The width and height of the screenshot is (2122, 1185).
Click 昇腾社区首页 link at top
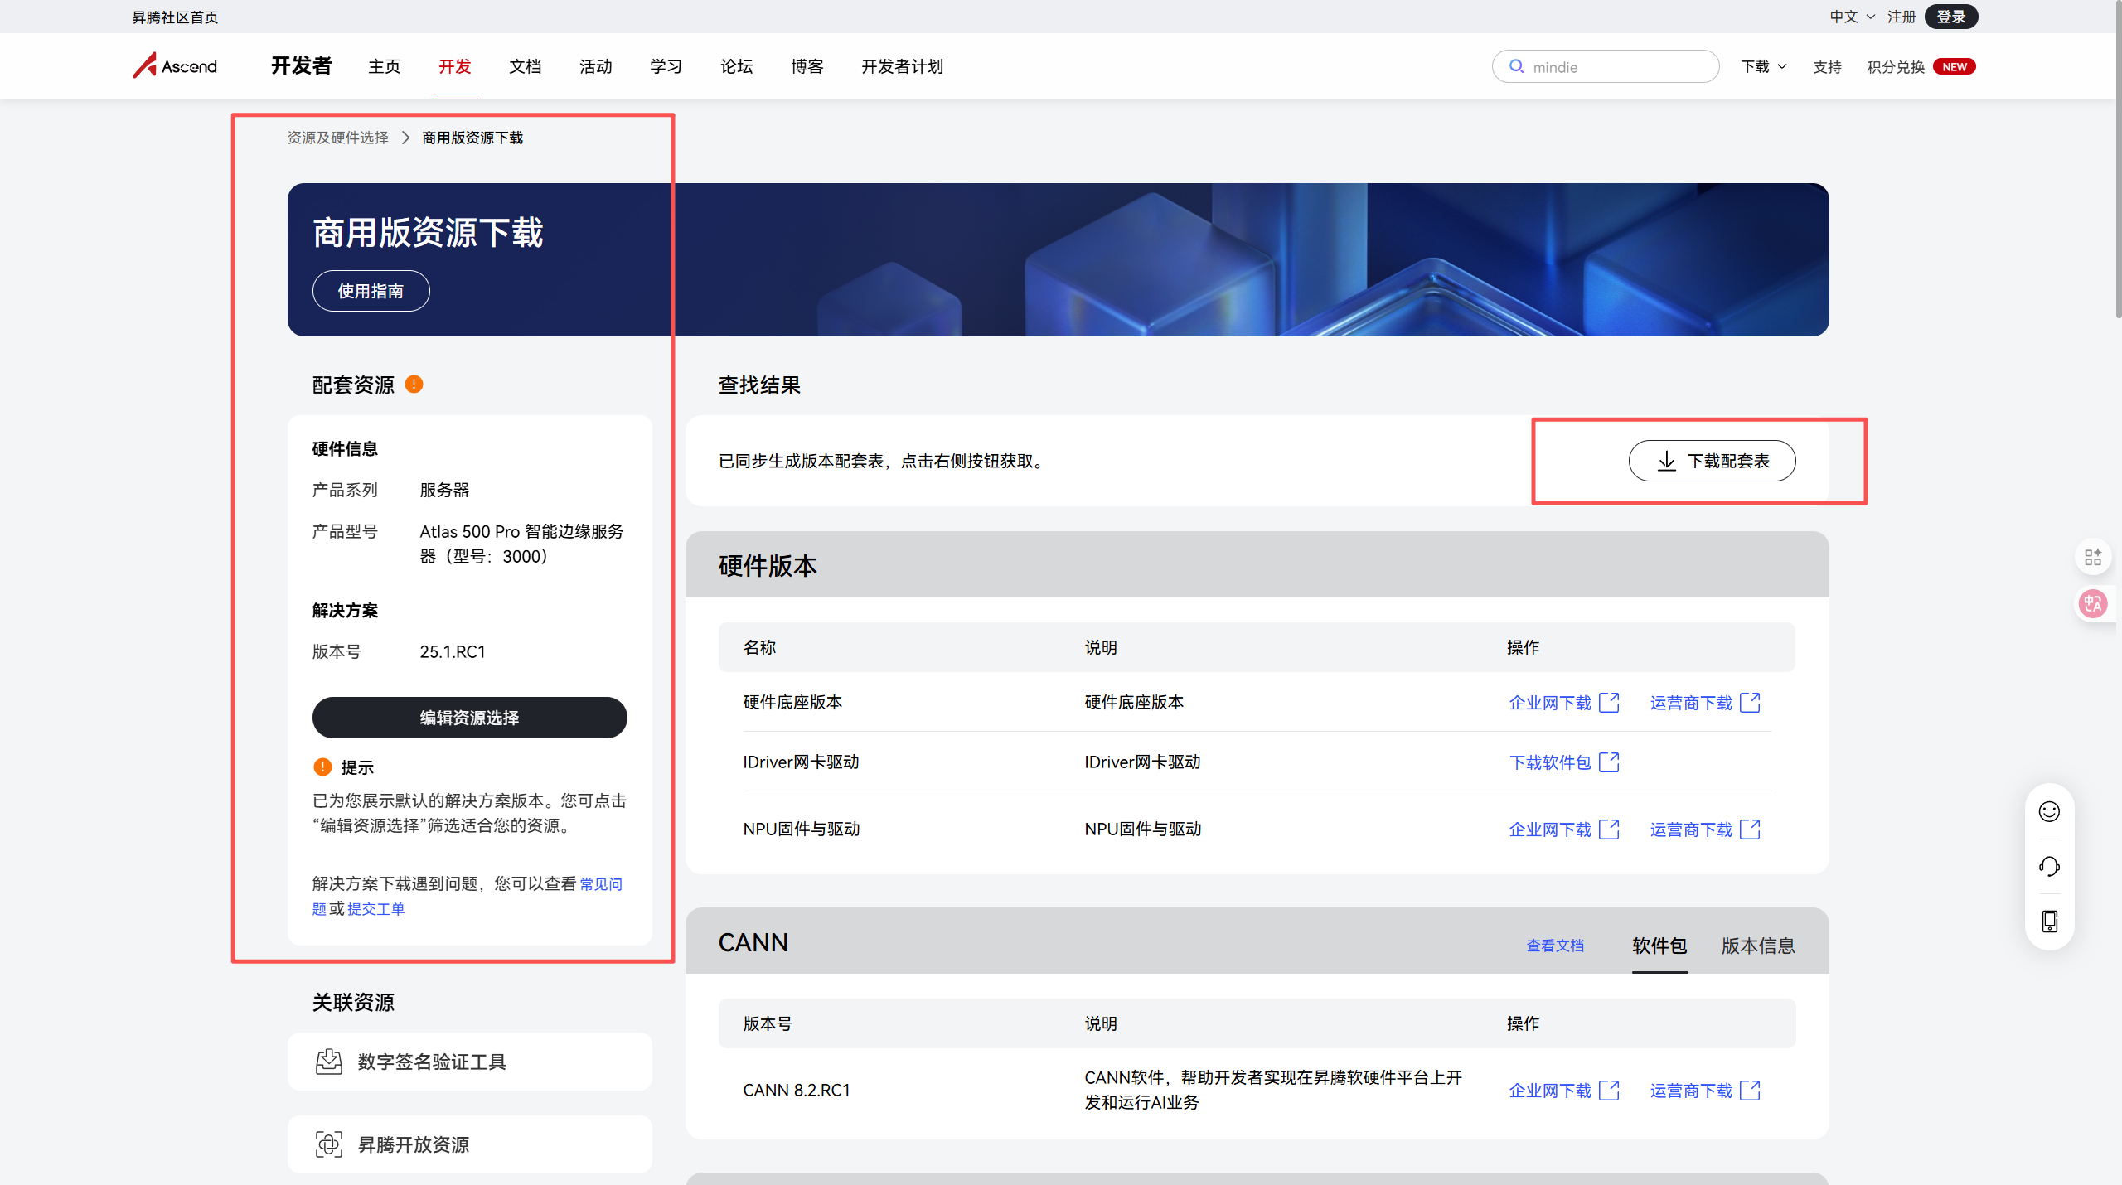[x=175, y=17]
